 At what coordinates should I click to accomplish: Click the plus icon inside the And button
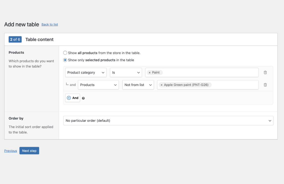tap(69, 98)
